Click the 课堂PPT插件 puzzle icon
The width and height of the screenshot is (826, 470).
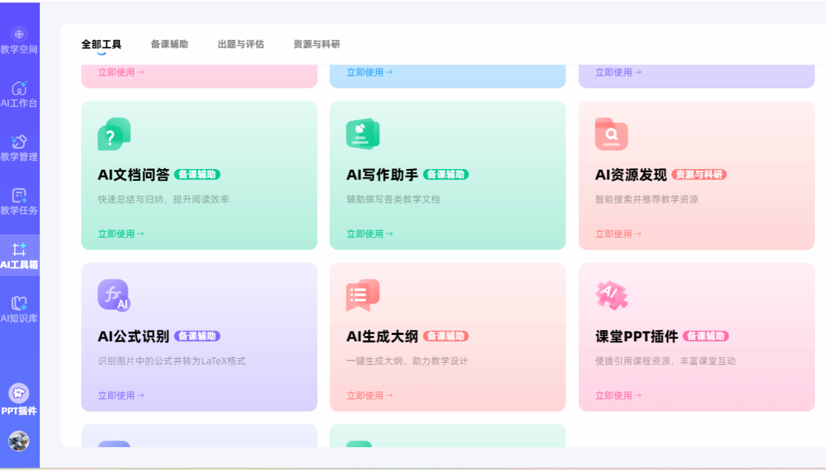click(x=611, y=295)
